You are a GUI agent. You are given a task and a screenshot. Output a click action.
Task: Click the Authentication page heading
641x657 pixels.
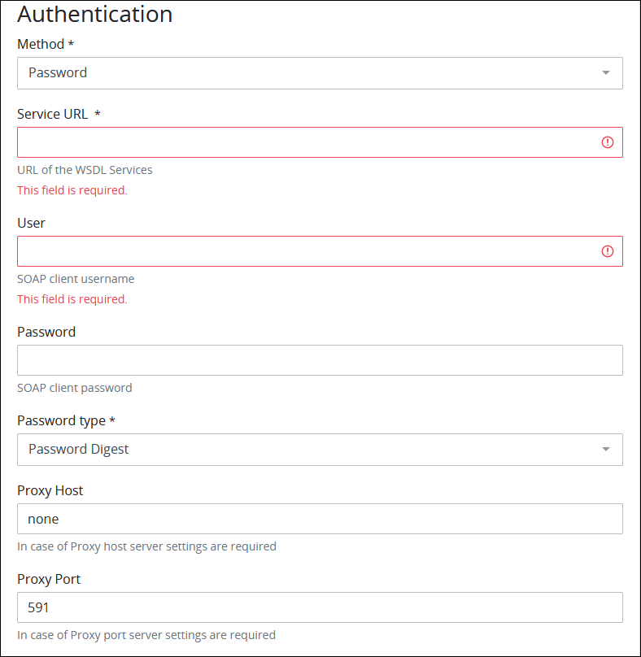point(94,14)
